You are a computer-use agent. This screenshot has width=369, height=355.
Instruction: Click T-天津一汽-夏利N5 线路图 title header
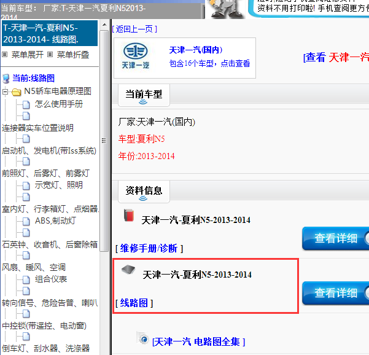tap(49, 33)
